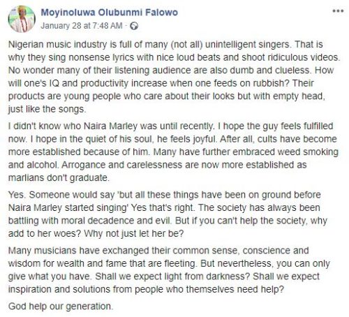Click the globe public privacy icon

pyautogui.click(x=134, y=26)
